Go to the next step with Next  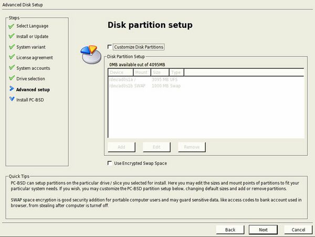(x=263, y=230)
